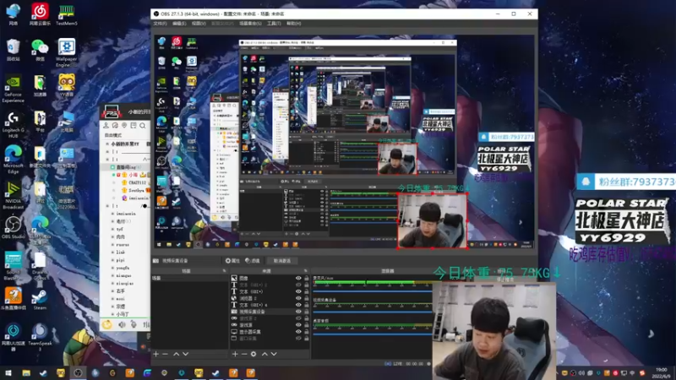Open Microsoft Edge desktop shortcut
The image size is (676, 380).
coord(13,160)
